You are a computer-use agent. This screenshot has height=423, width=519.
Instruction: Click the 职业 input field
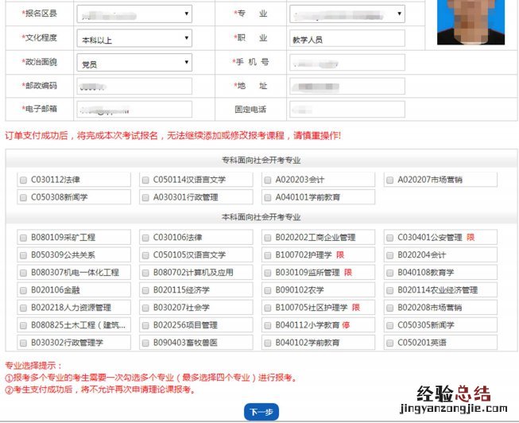(x=347, y=38)
